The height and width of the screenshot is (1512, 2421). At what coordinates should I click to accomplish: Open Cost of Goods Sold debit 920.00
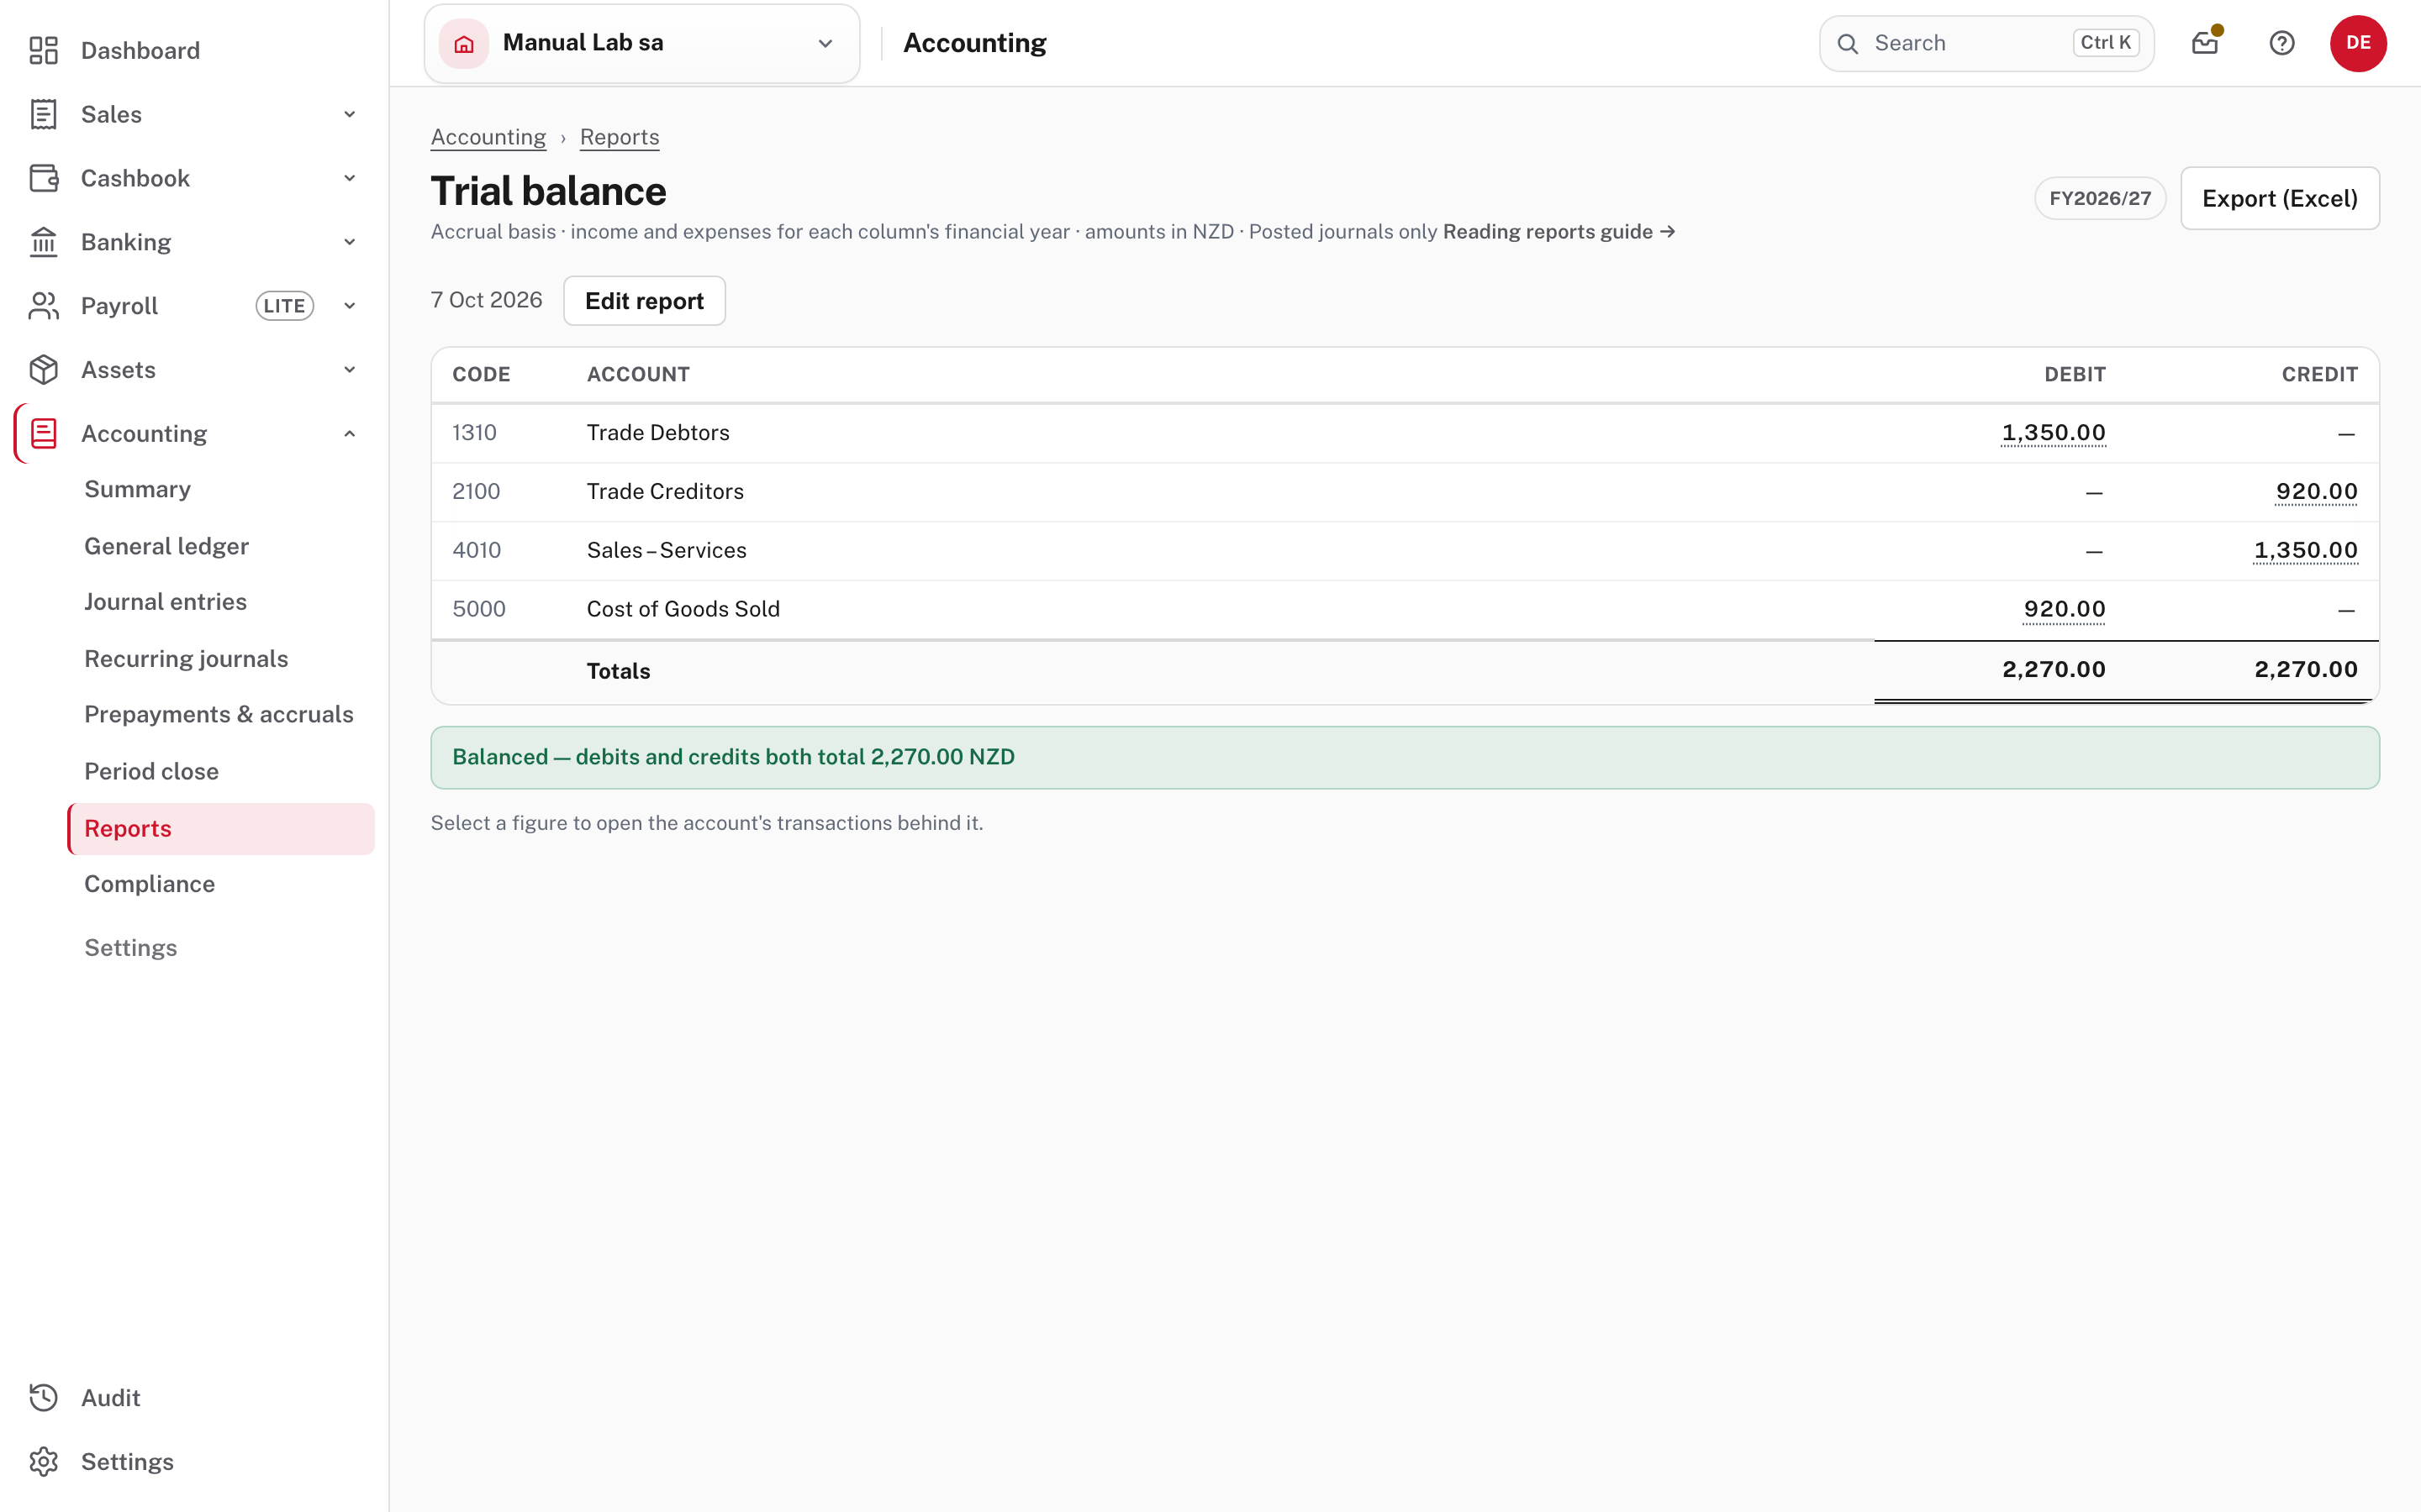tap(2065, 609)
